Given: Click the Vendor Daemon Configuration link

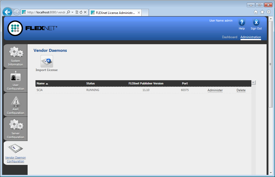Looking at the screenshot, I should coord(16,159).
